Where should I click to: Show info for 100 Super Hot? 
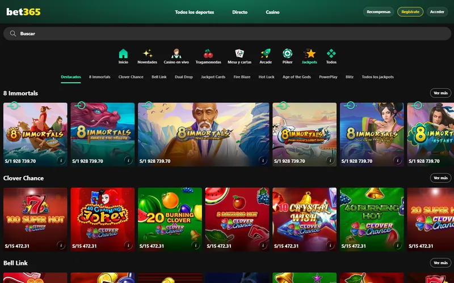[61, 246]
